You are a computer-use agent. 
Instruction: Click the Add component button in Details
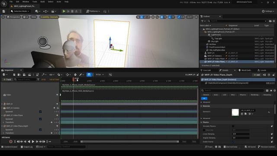257,75
